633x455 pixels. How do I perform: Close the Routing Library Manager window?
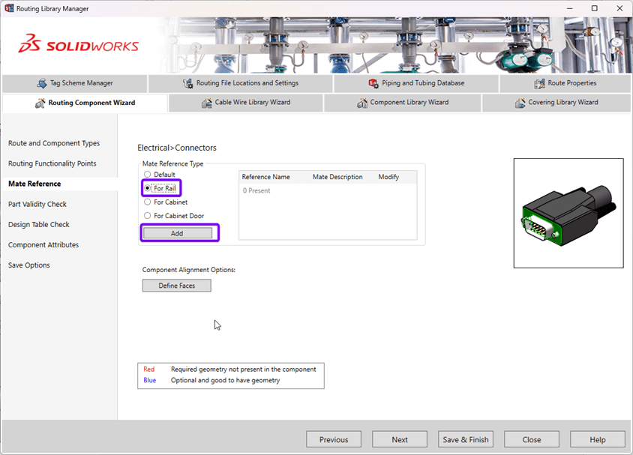tap(619, 8)
